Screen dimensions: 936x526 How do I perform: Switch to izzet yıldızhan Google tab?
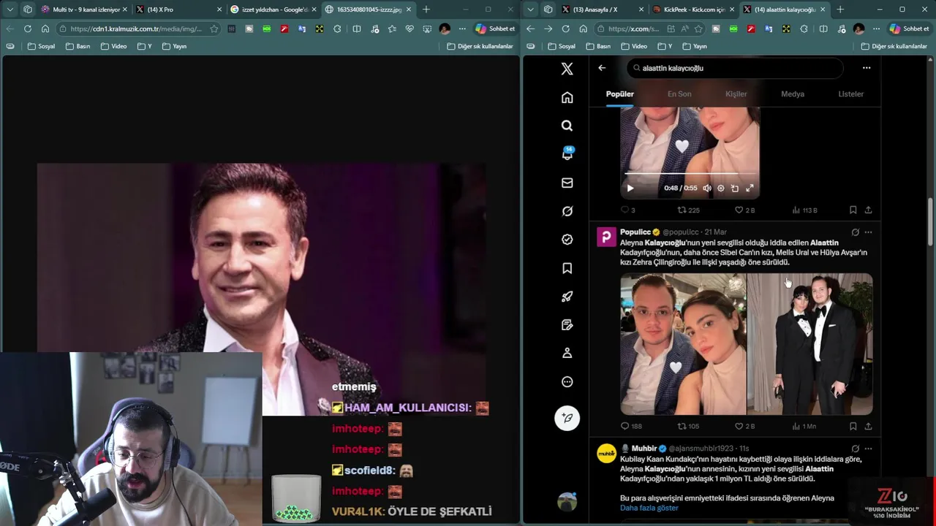pos(272,9)
